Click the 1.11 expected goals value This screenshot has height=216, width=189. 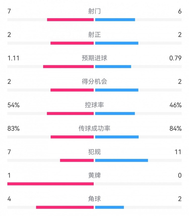click(x=13, y=58)
